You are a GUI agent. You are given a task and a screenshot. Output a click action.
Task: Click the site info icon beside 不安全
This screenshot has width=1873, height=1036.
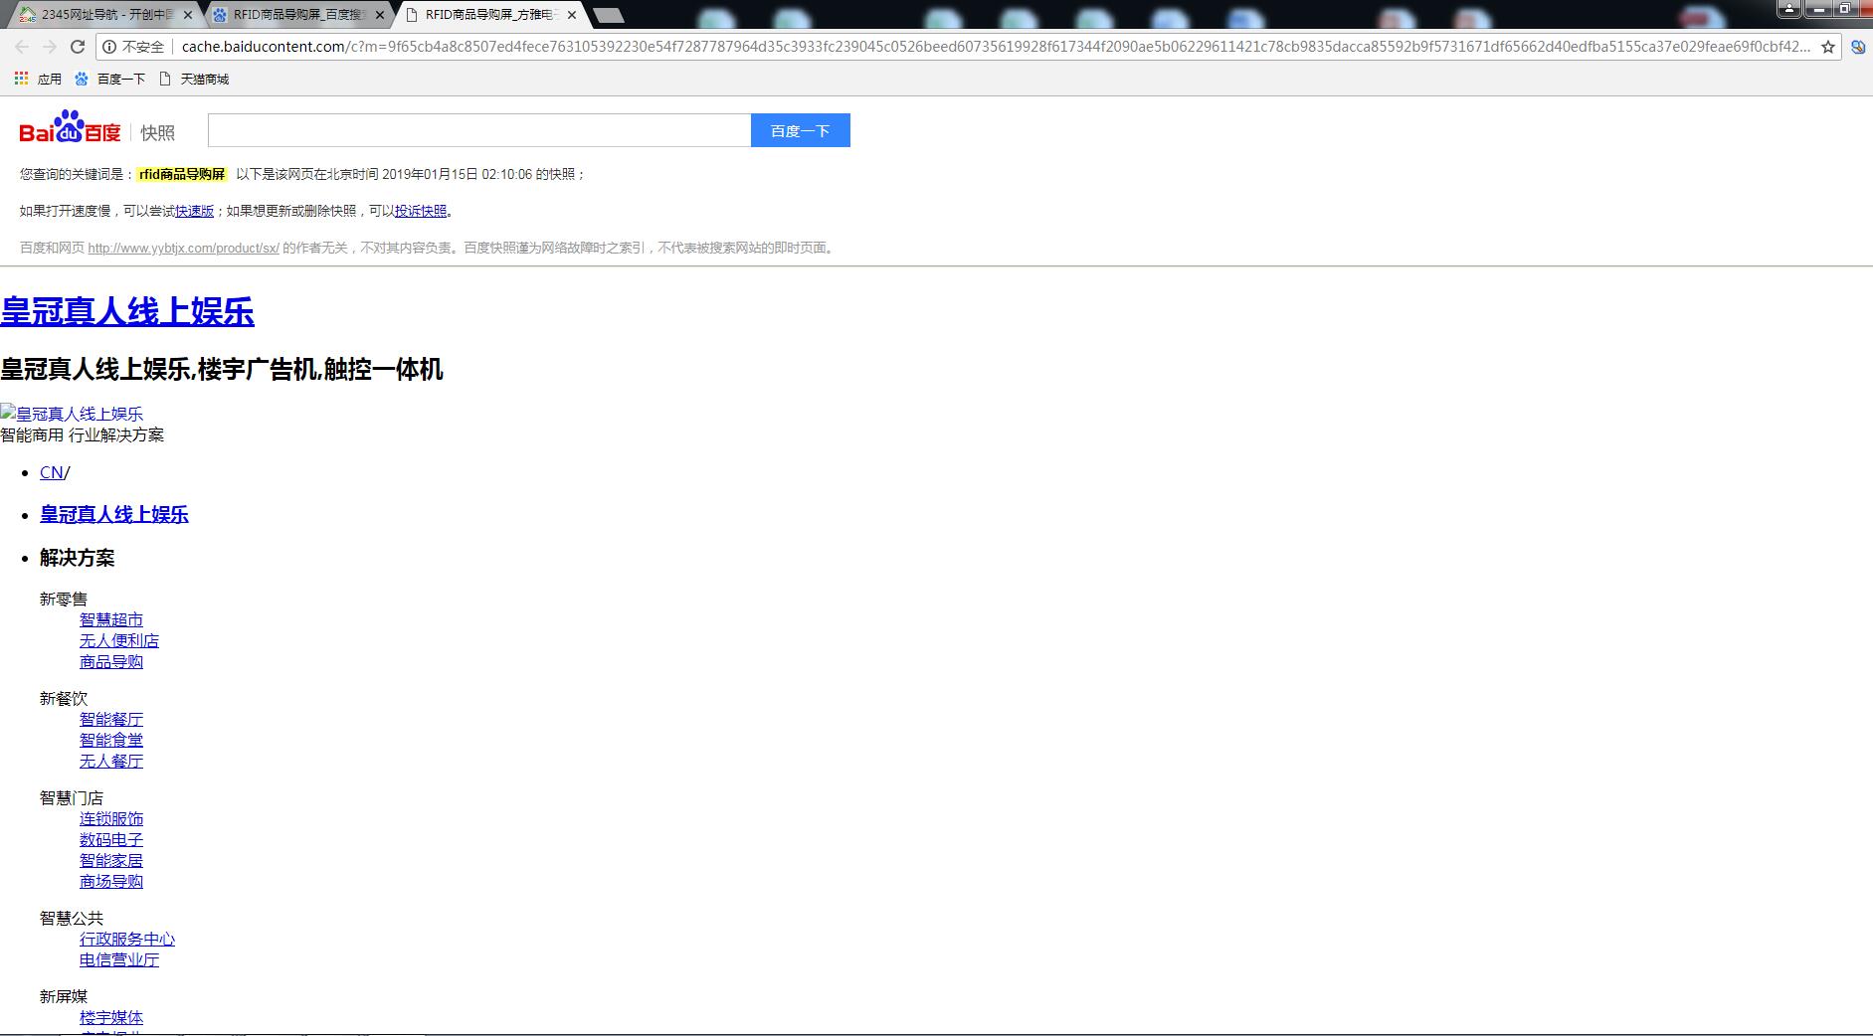coord(109,47)
